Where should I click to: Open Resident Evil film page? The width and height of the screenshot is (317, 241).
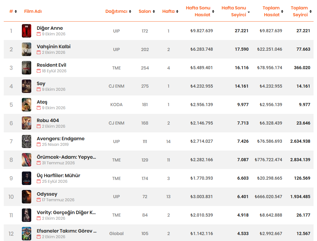pyautogui.click(x=51, y=65)
